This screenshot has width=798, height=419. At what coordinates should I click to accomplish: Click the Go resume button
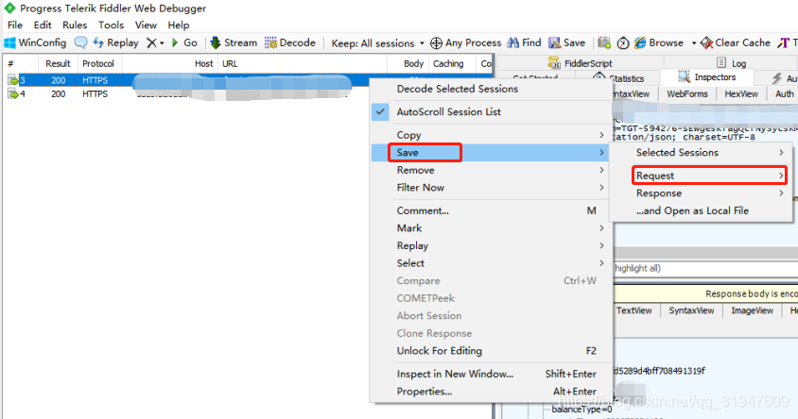(184, 42)
